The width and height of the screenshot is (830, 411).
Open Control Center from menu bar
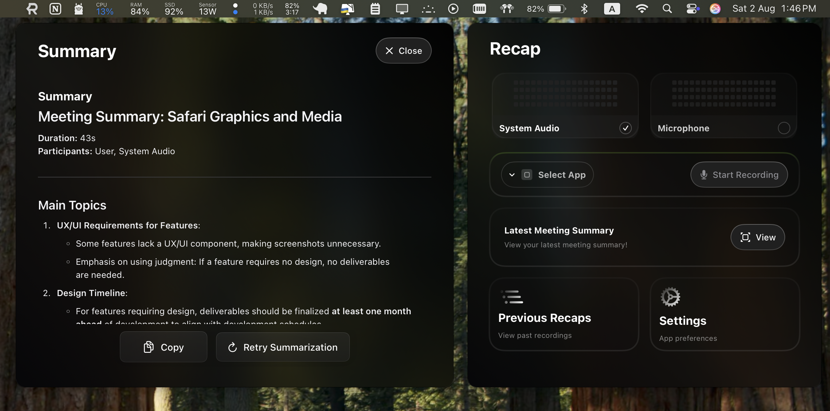692,9
